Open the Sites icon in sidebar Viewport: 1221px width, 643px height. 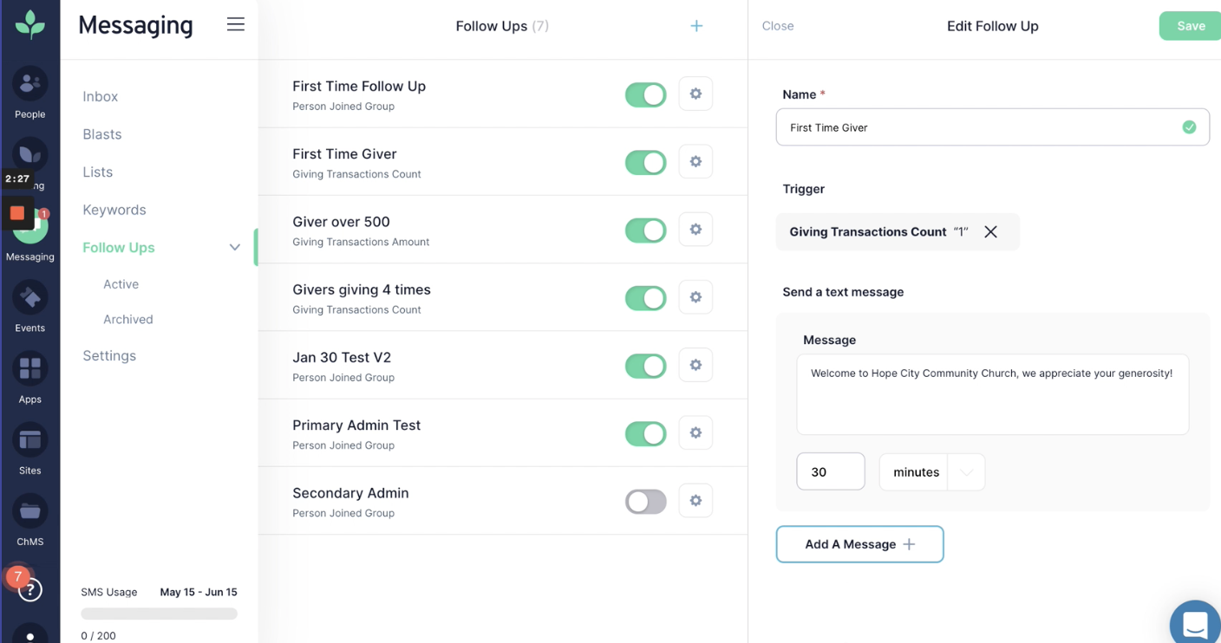[x=29, y=440]
